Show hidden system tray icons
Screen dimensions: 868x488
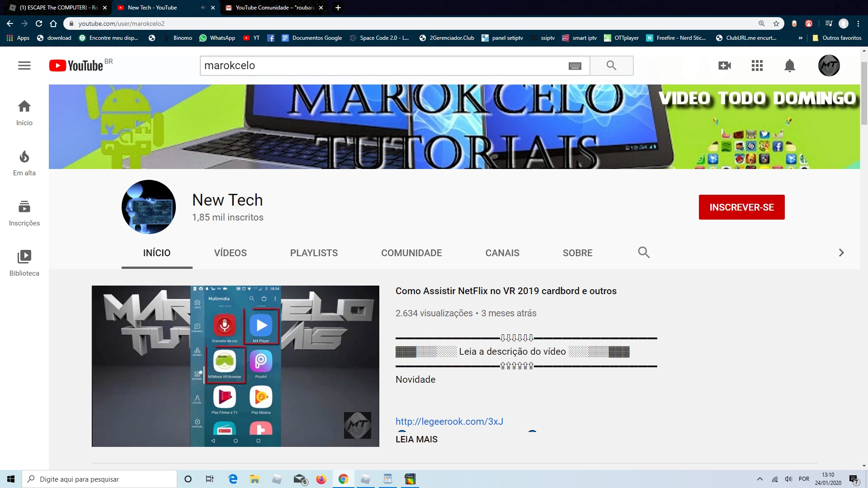point(760,479)
